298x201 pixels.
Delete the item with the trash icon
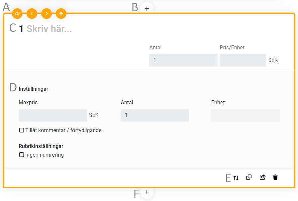coord(275,177)
